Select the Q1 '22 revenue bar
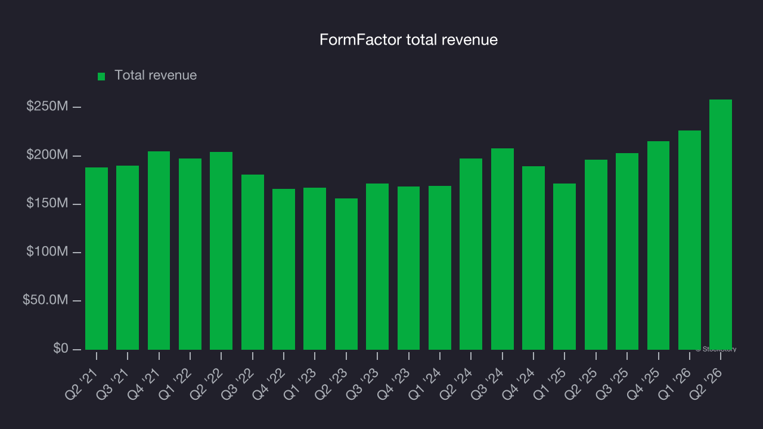The image size is (763, 429). [x=190, y=254]
